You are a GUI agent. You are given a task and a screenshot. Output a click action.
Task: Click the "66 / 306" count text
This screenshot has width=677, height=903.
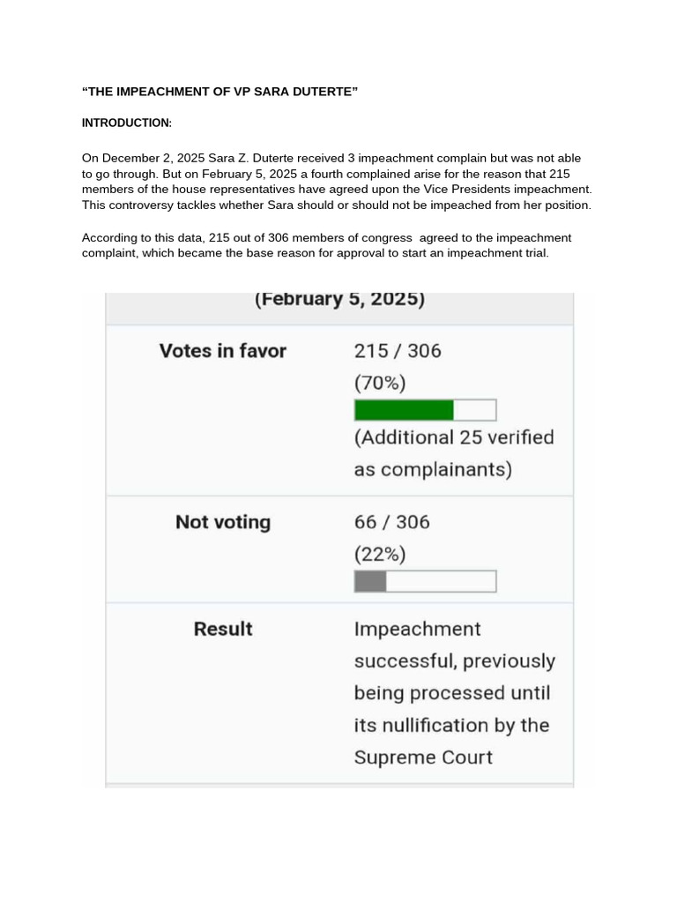(392, 522)
